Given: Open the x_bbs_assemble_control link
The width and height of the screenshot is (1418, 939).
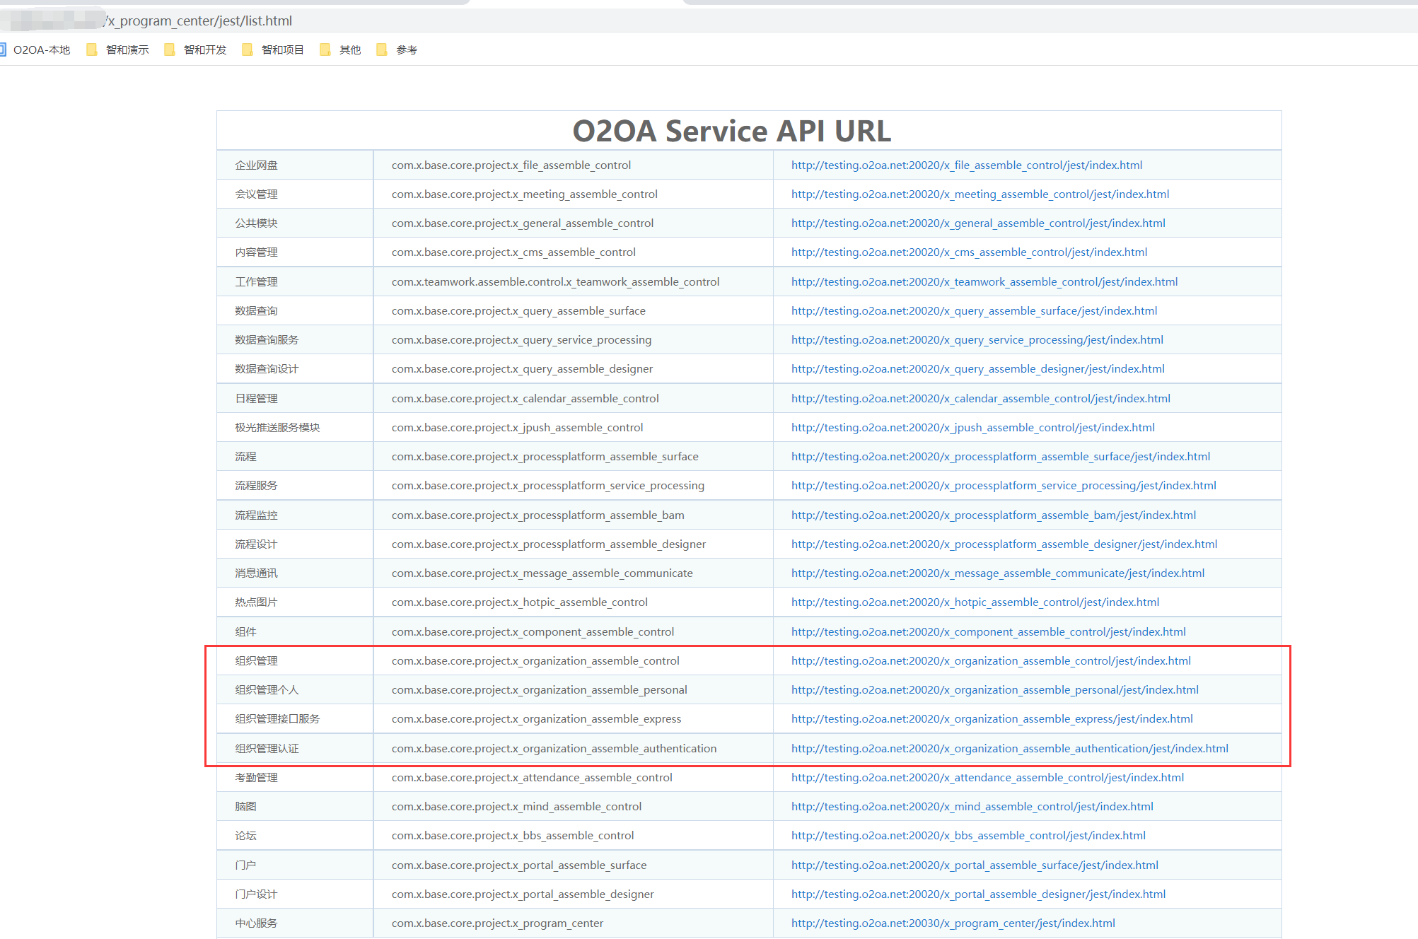Looking at the screenshot, I should coord(967,836).
